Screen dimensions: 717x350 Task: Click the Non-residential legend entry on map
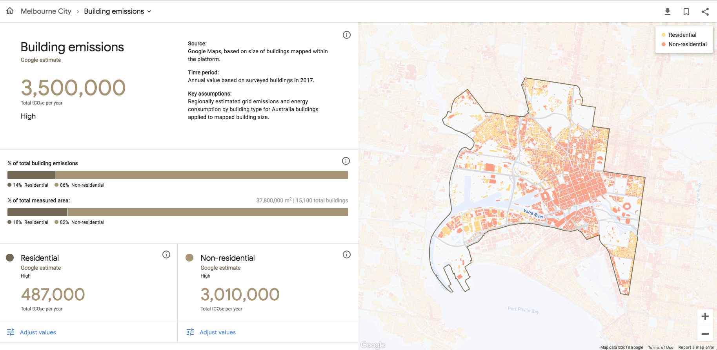click(684, 44)
